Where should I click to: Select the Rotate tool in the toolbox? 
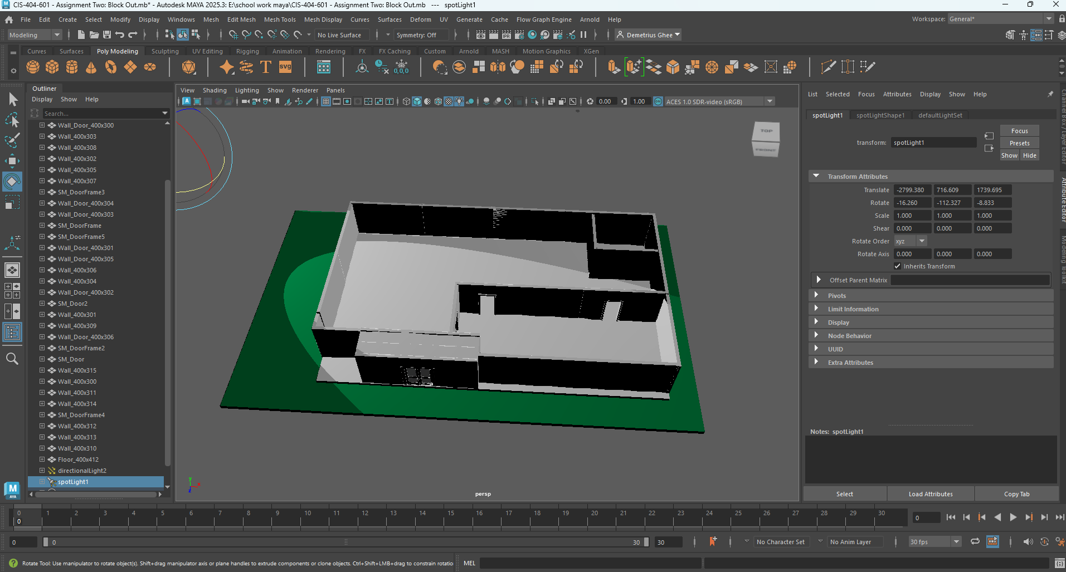click(x=12, y=181)
